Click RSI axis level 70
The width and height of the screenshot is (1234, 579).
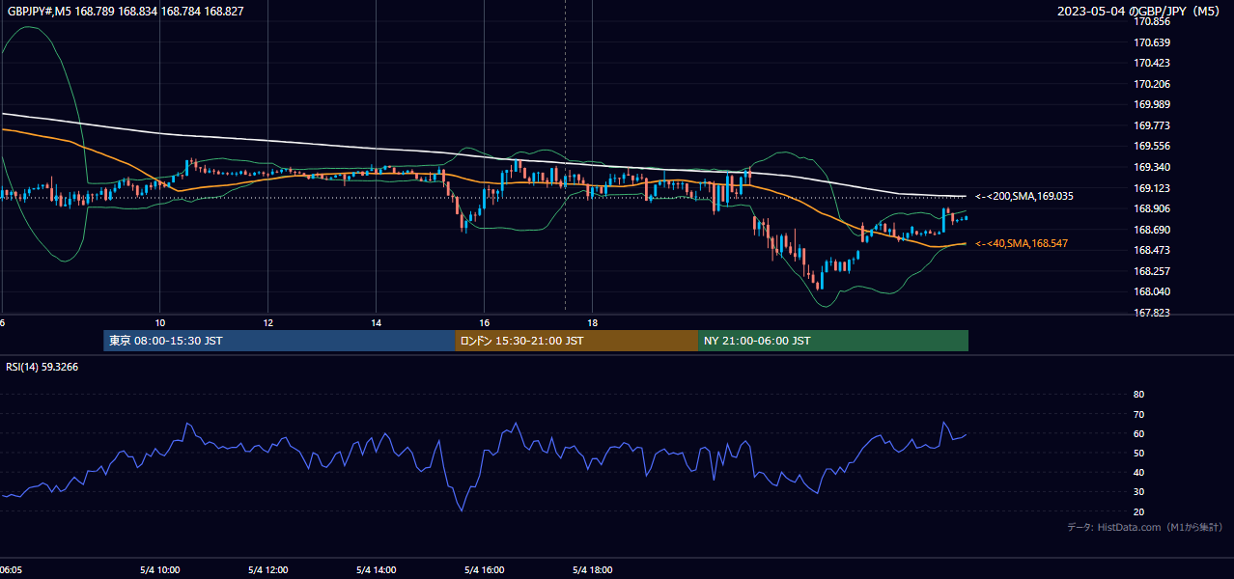(x=1138, y=414)
